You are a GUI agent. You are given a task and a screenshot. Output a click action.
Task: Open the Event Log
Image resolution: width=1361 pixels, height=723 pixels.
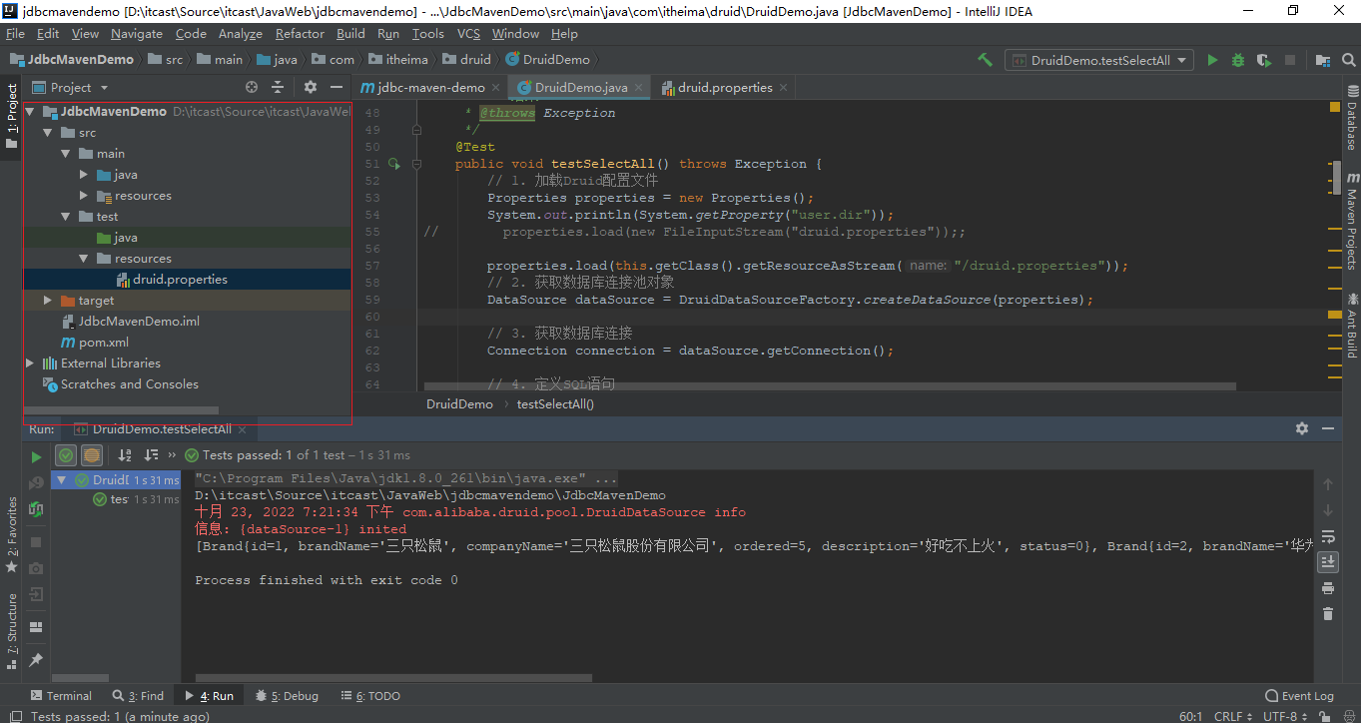1299,696
